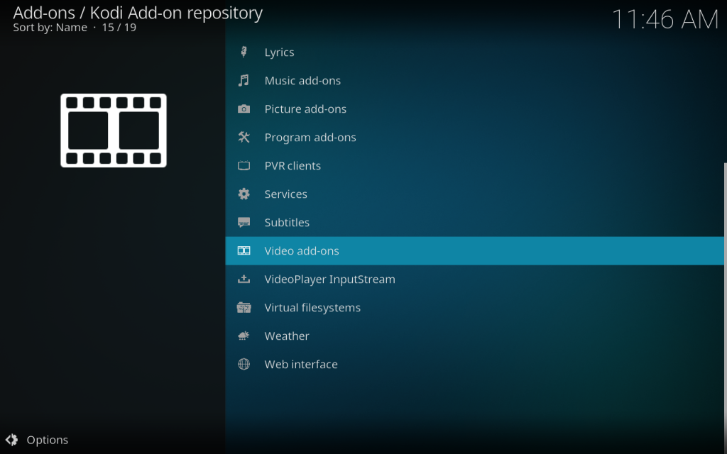Click the Picture add-ons camera icon

pos(244,109)
